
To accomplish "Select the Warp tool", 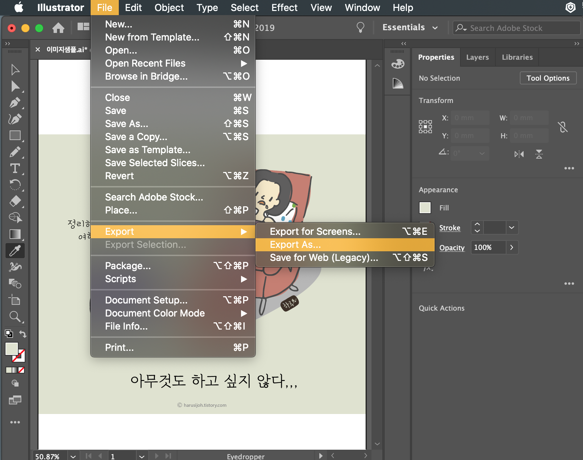I will pos(15,267).
